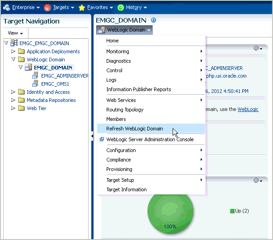The width and height of the screenshot is (273, 240).
Task: Choose Refresh WebLogic Domain
Action: pyautogui.click(x=151, y=129)
